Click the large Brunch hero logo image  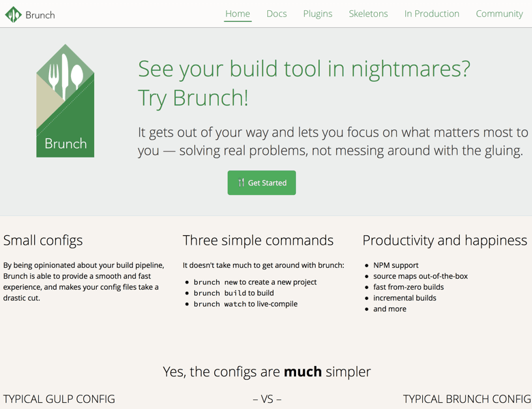(65, 101)
